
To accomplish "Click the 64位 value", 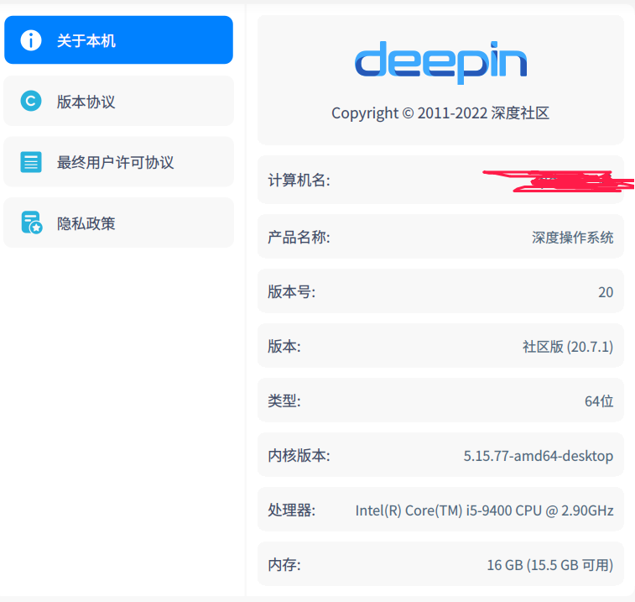I will point(599,401).
